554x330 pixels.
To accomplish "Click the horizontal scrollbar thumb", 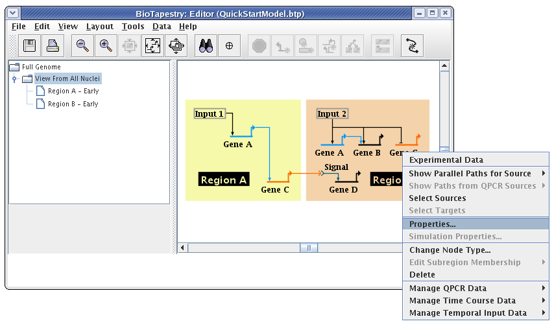I will (x=309, y=248).
